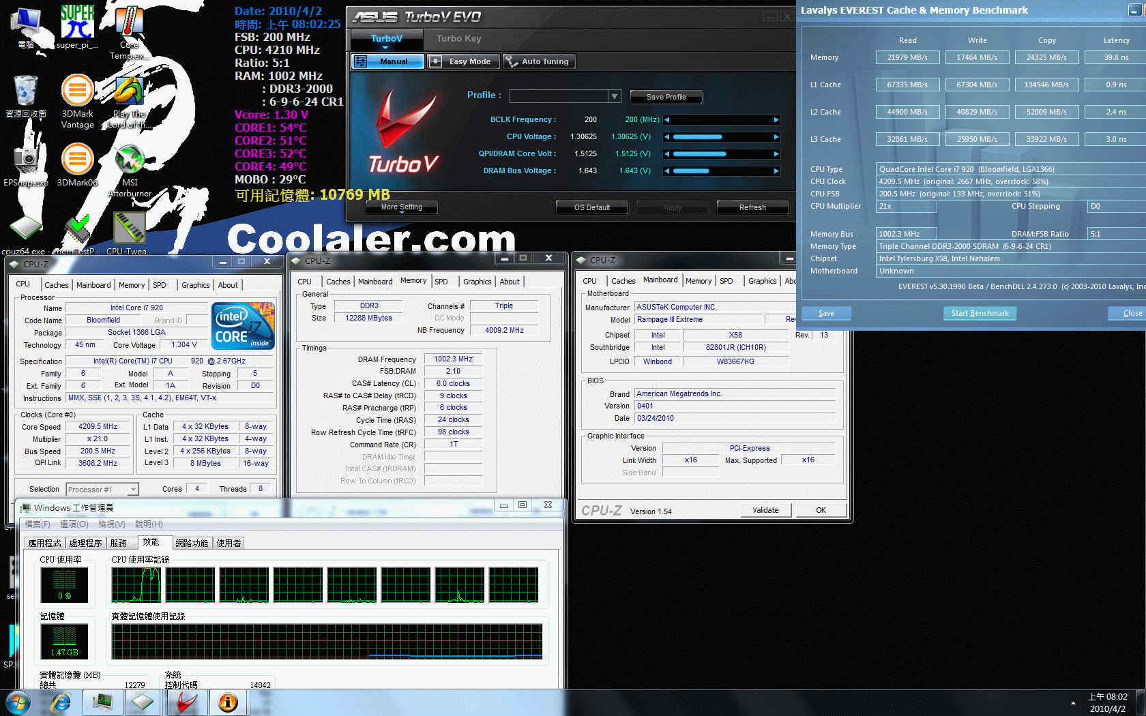
Task: Click the OK button in CPU-Z
Action: pyautogui.click(x=821, y=510)
